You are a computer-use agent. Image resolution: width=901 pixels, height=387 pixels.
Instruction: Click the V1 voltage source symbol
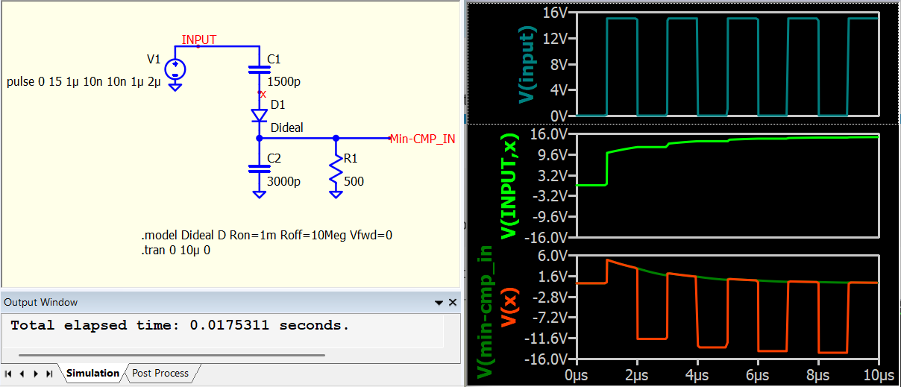coord(175,69)
